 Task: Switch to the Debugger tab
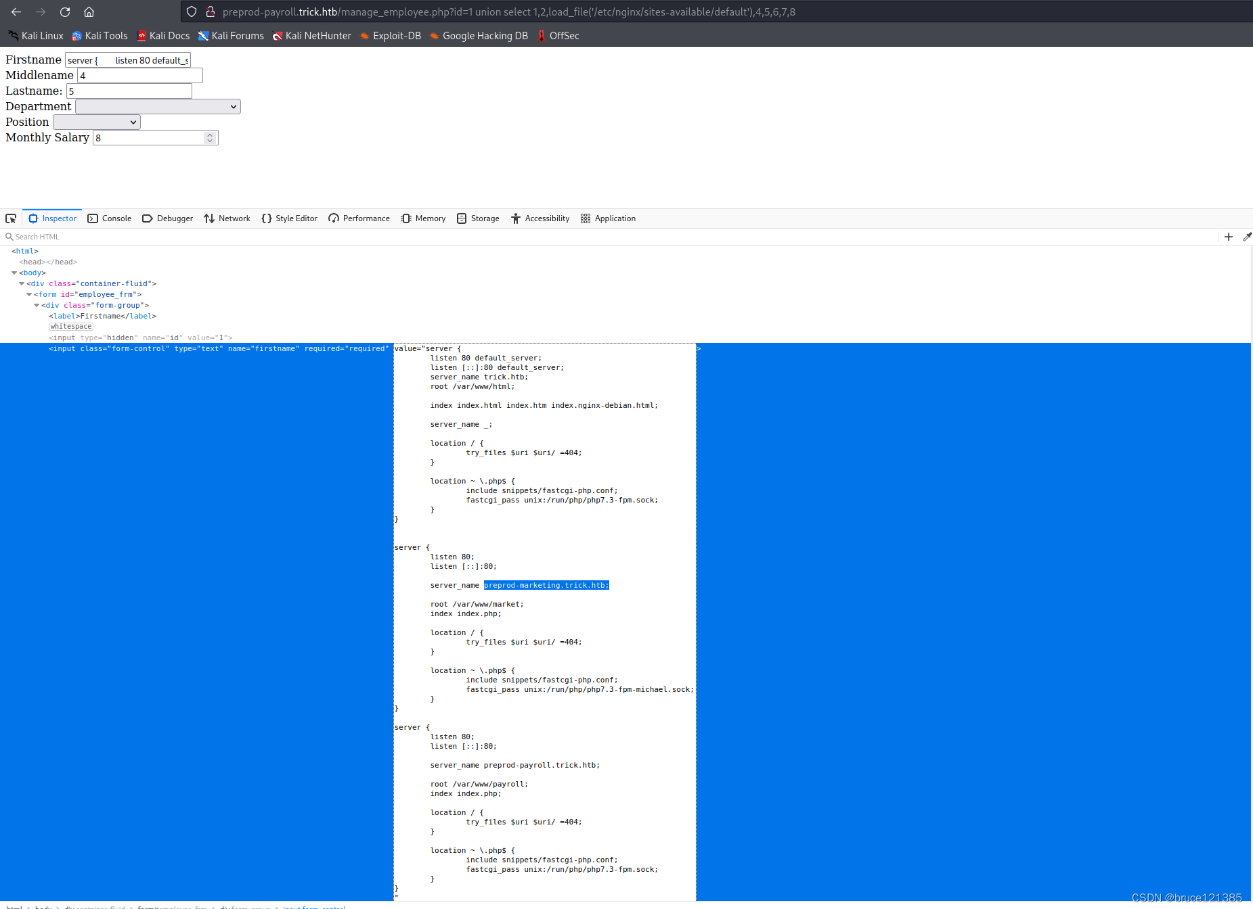168,218
